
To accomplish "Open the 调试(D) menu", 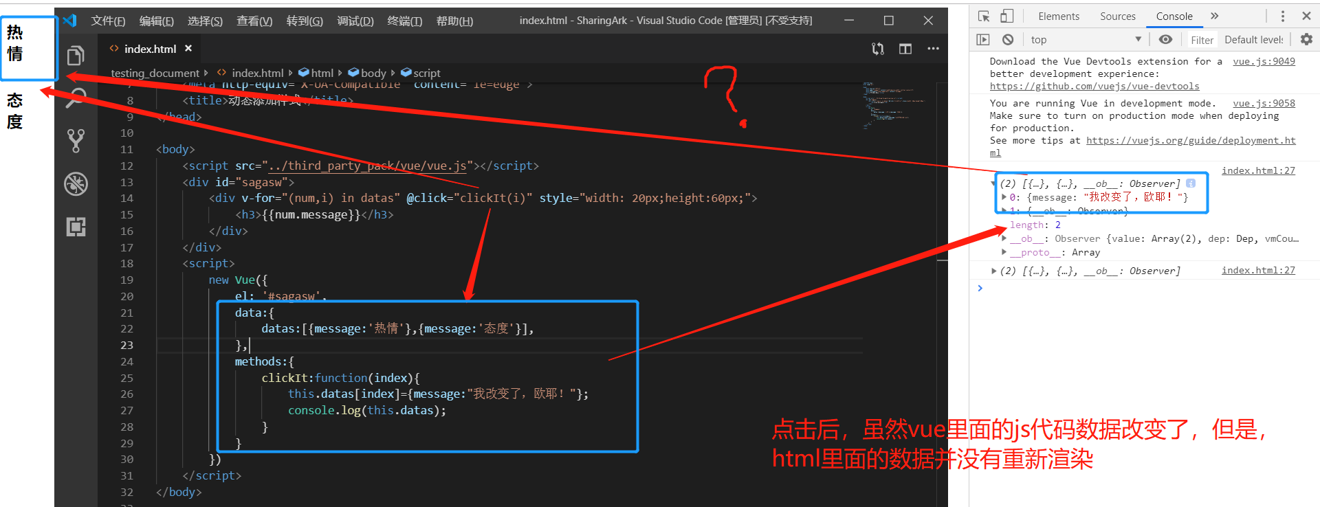I will (355, 21).
